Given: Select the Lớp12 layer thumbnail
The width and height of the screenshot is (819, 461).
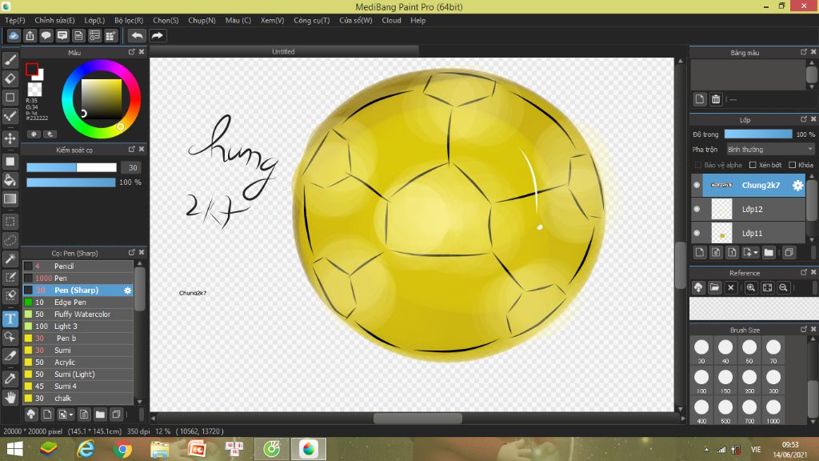Looking at the screenshot, I should pos(722,209).
